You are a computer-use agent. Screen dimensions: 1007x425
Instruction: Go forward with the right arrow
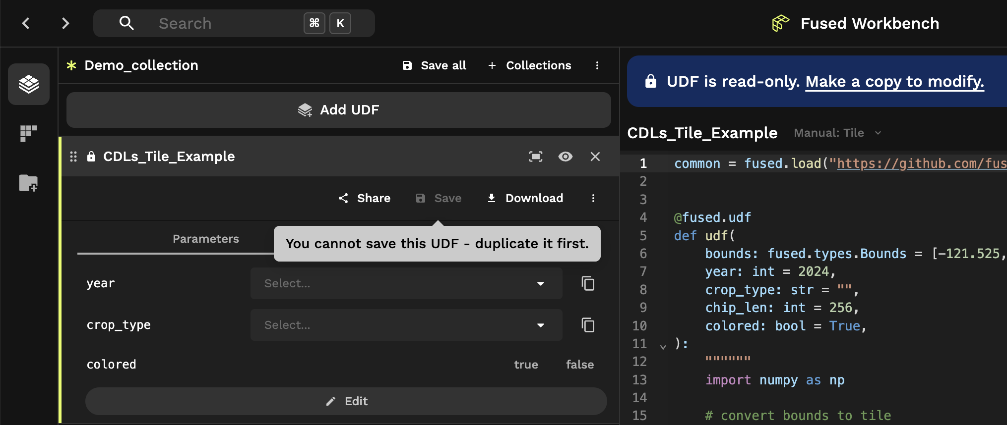65,23
